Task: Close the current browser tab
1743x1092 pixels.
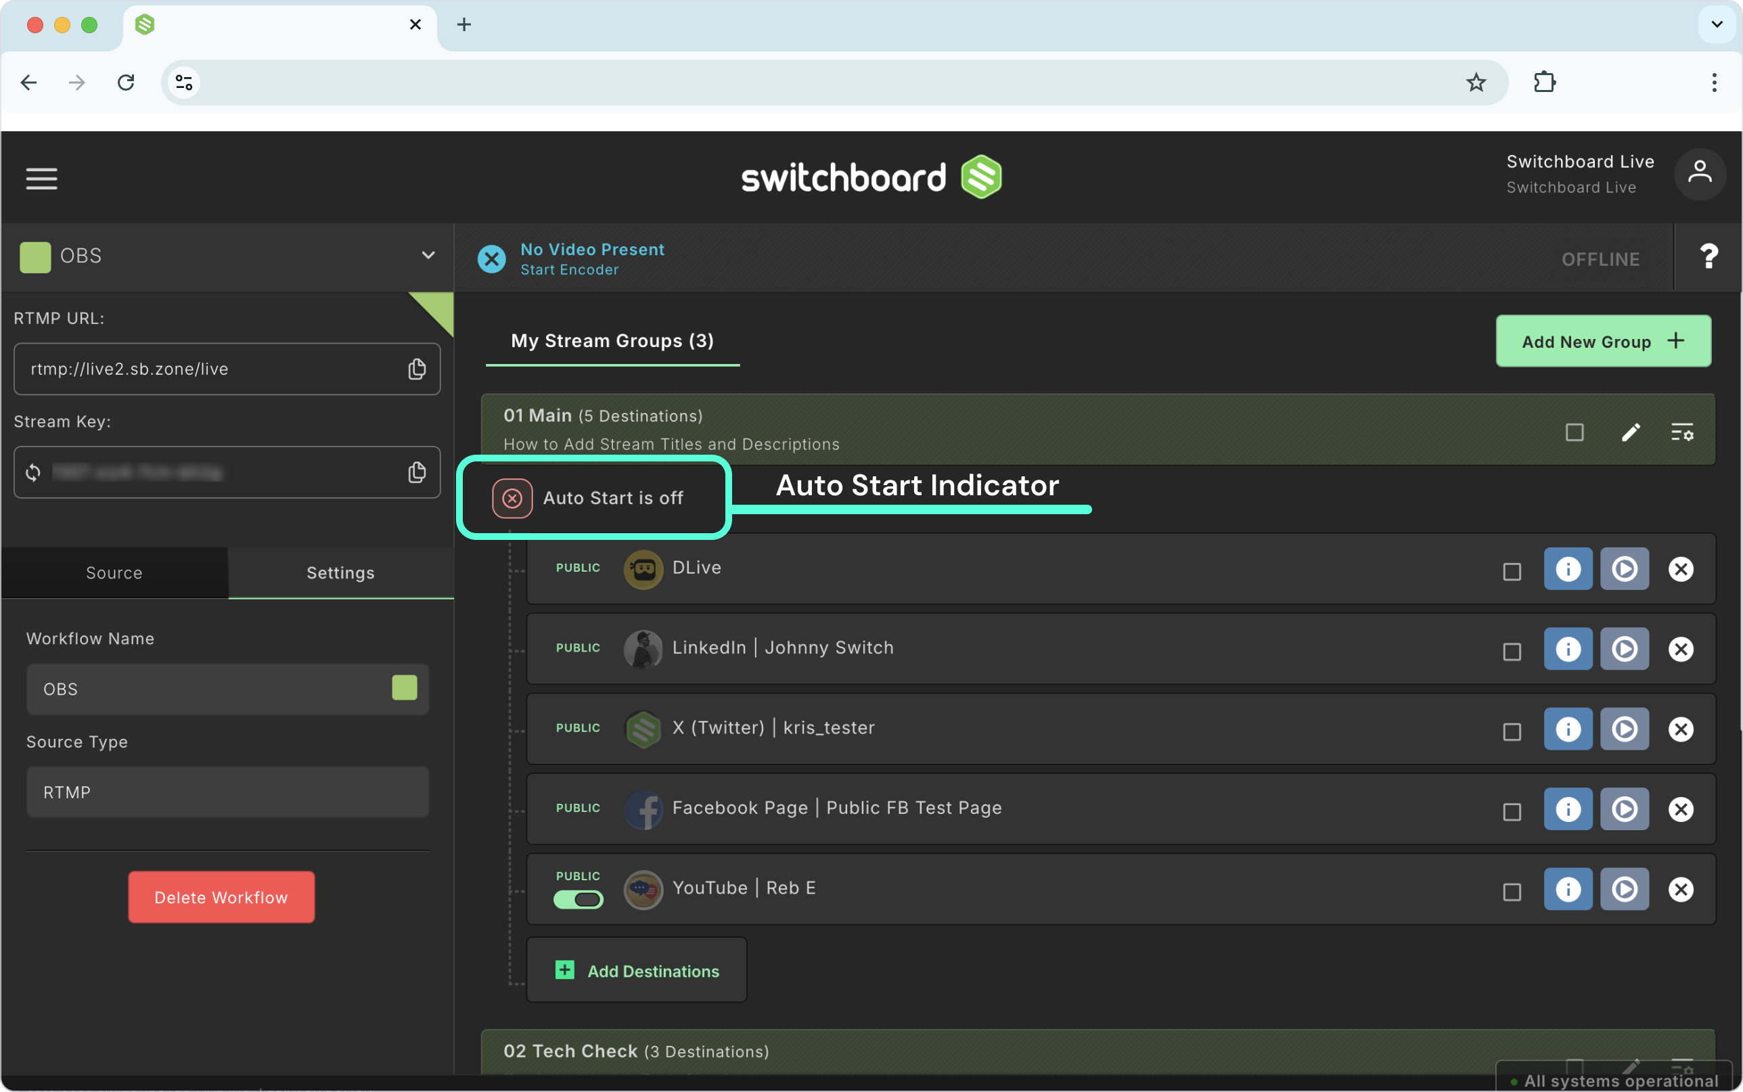Action: [415, 24]
